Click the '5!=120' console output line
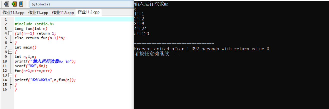Viewport: 329px width, 109px height. (x=142, y=34)
